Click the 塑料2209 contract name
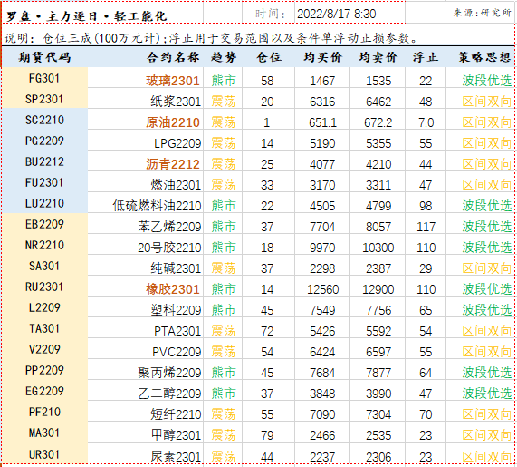 176,310
